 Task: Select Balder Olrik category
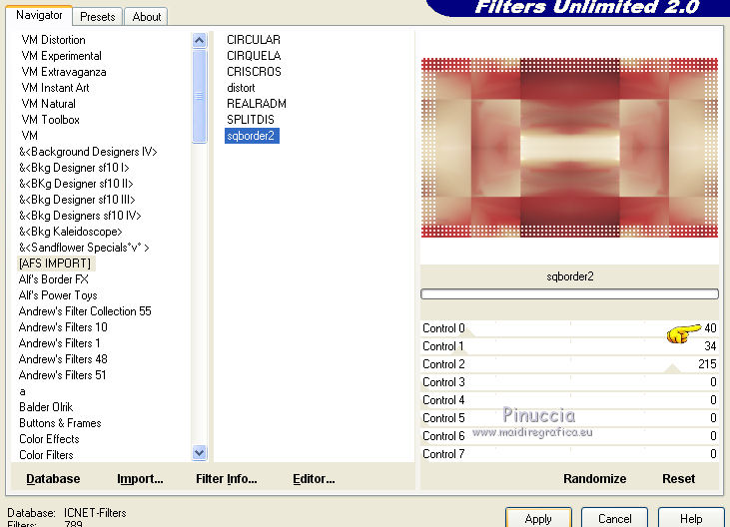pyautogui.click(x=46, y=407)
